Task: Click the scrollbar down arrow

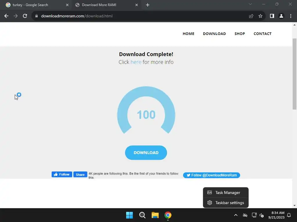Action: 294,206
